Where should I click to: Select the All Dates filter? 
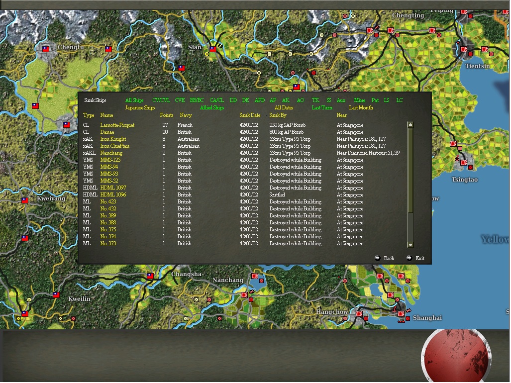[284, 108]
